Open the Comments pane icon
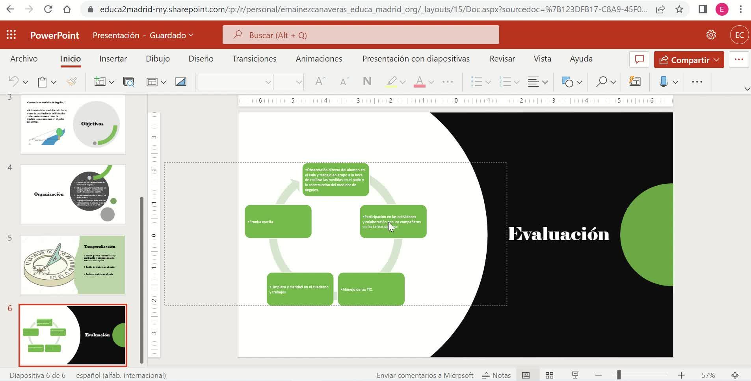Viewport: 751px width, 381px height. (639, 60)
